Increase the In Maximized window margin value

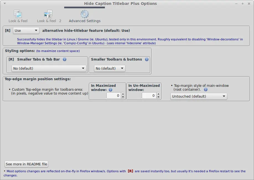(123, 94)
